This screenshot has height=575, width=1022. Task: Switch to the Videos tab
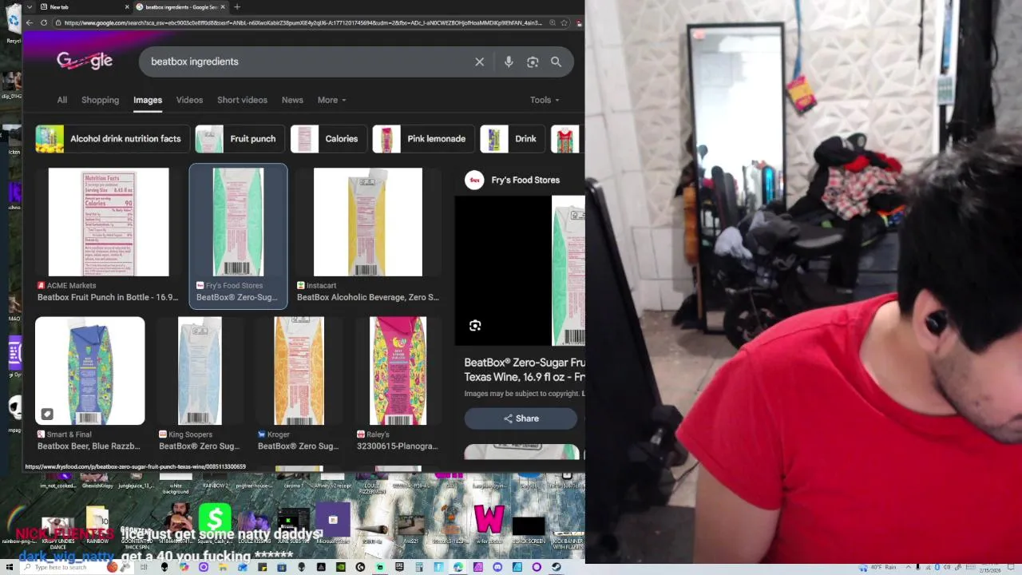[x=189, y=100]
